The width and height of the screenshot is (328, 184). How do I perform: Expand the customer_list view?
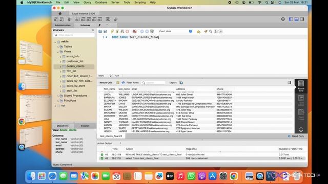60,61
